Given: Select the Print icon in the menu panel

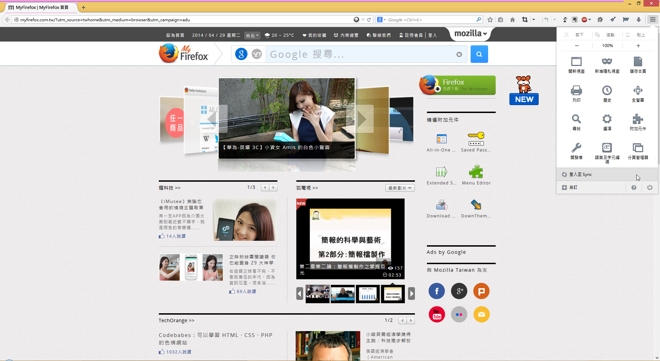Looking at the screenshot, I should click(576, 93).
